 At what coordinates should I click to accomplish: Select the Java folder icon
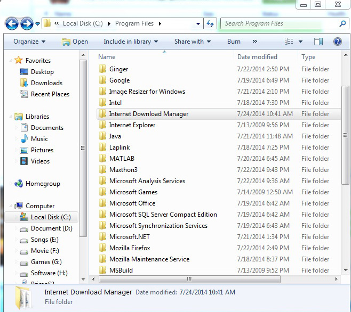tap(102, 136)
